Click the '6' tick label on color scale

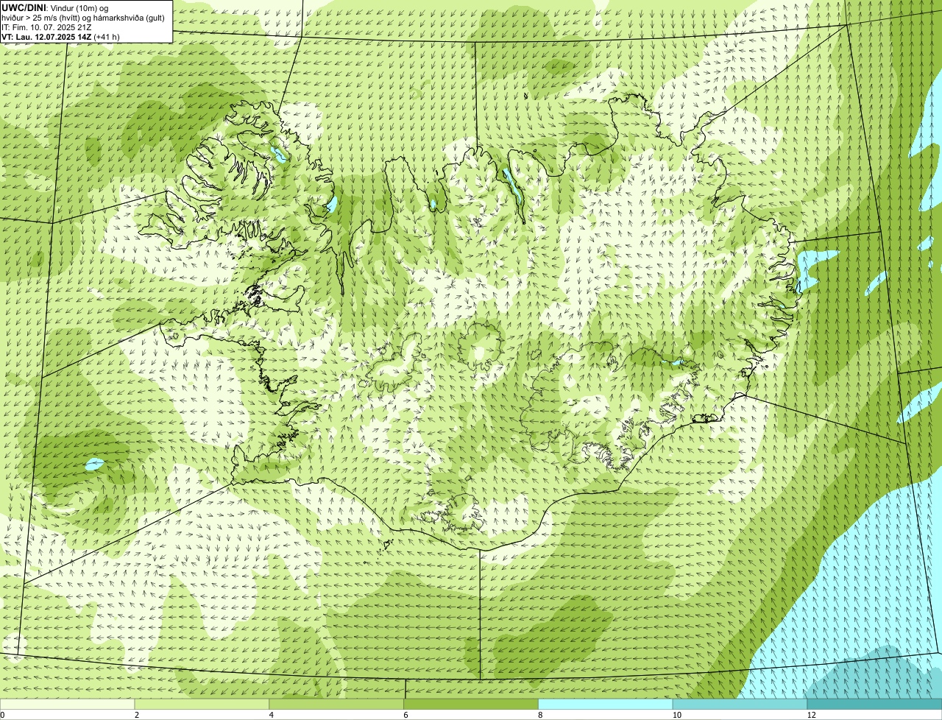click(x=406, y=715)
